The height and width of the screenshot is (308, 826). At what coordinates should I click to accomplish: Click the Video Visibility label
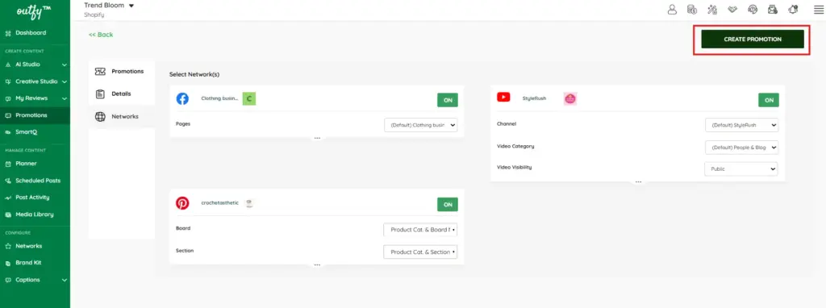click(x=514, y=168)
